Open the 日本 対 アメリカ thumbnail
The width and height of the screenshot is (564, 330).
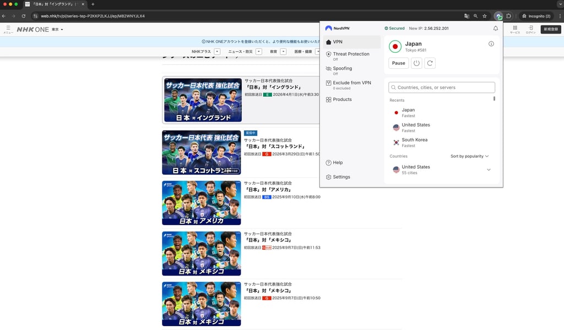202,203
